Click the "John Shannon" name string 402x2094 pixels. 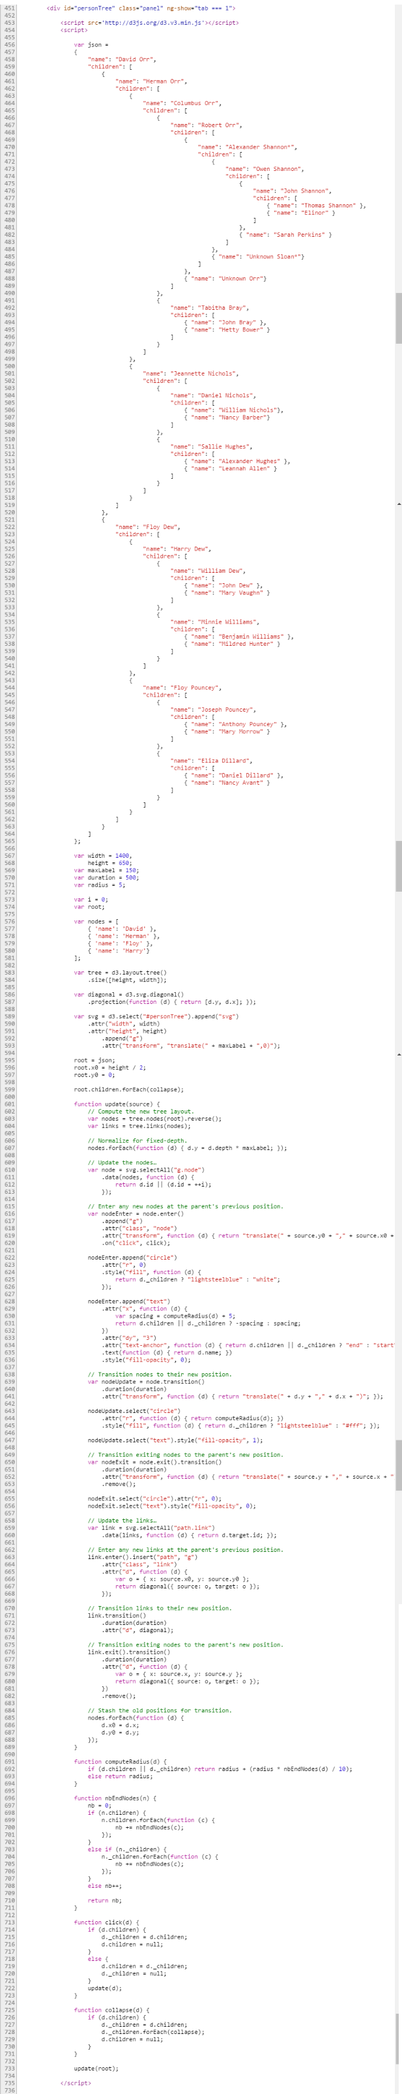(306, 191)
